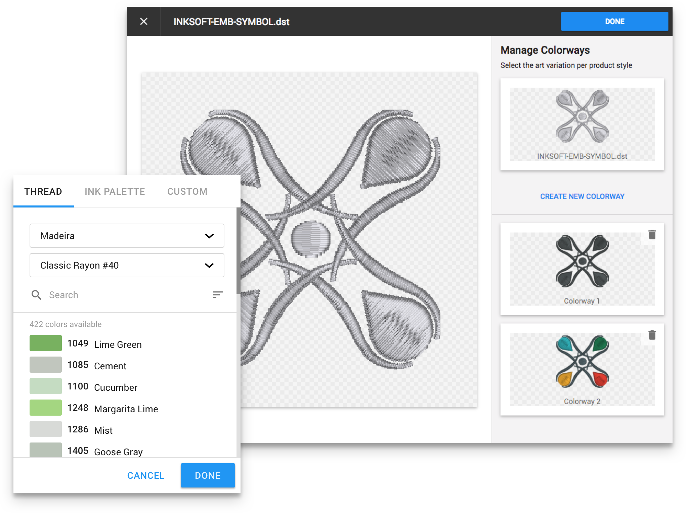Open the sort options beside the search field

pos(218,294)
